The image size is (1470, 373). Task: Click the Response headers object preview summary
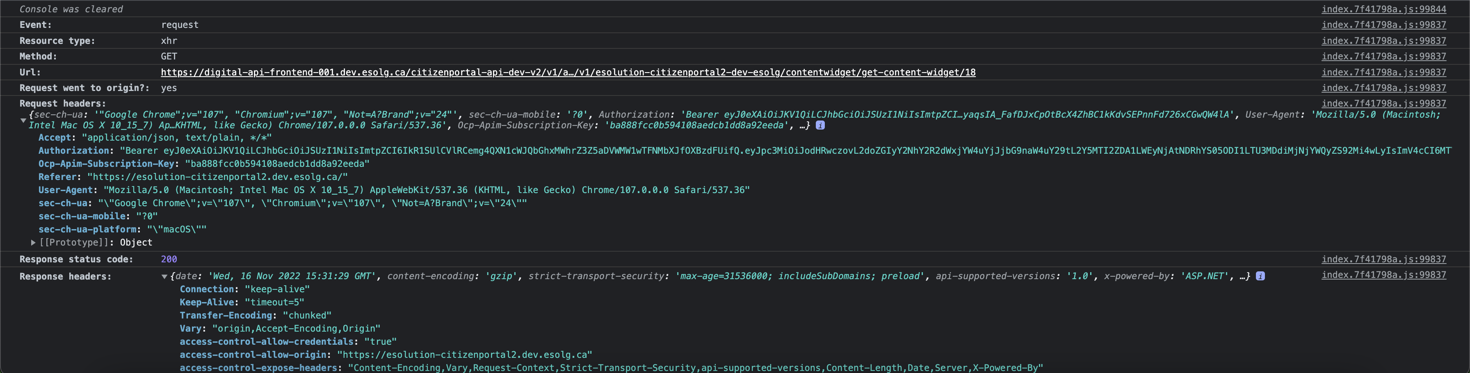pos(710,277)
